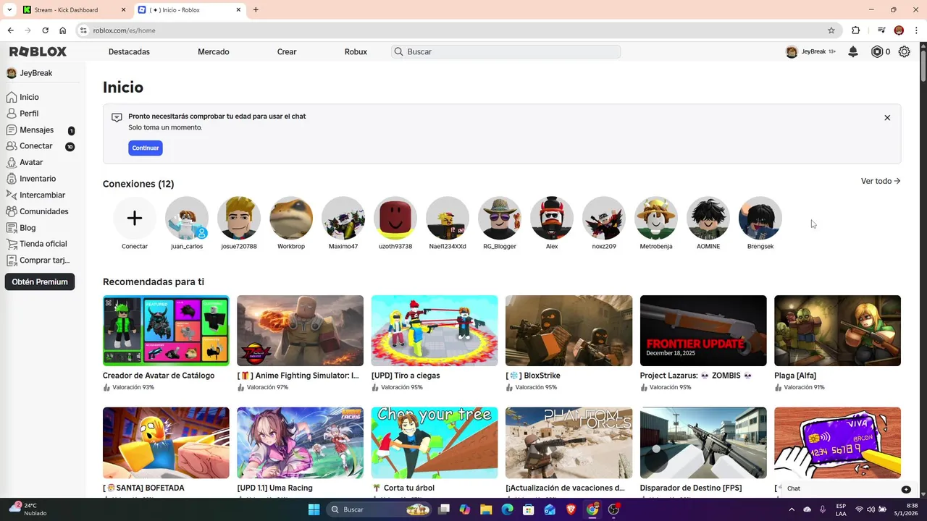The image size is (927, 521).
Task: Open AOMINE connection avatar
Action: (x=708, y=218)
